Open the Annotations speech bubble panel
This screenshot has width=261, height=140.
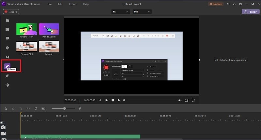[x=7, y=38]
